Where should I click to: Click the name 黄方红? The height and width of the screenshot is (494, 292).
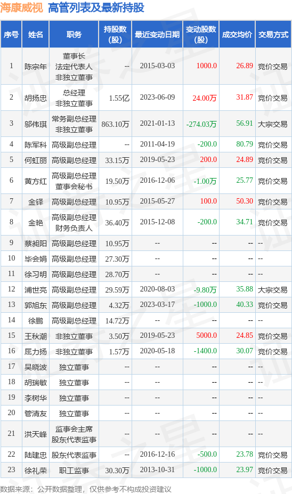[x=36, y=181]
